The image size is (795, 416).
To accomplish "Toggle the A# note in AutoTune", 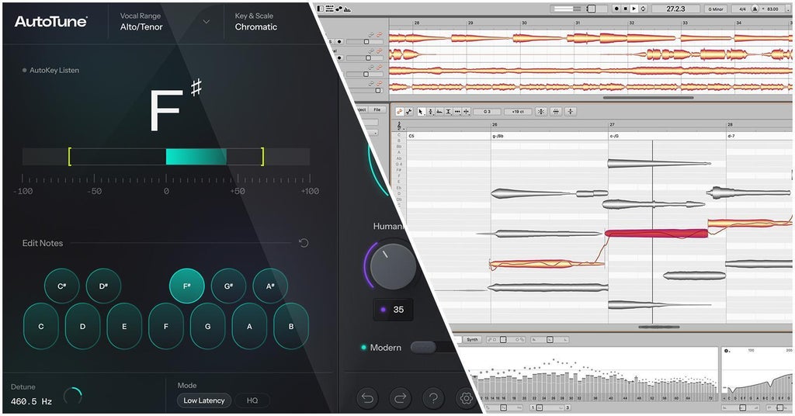I will [269, 286].
